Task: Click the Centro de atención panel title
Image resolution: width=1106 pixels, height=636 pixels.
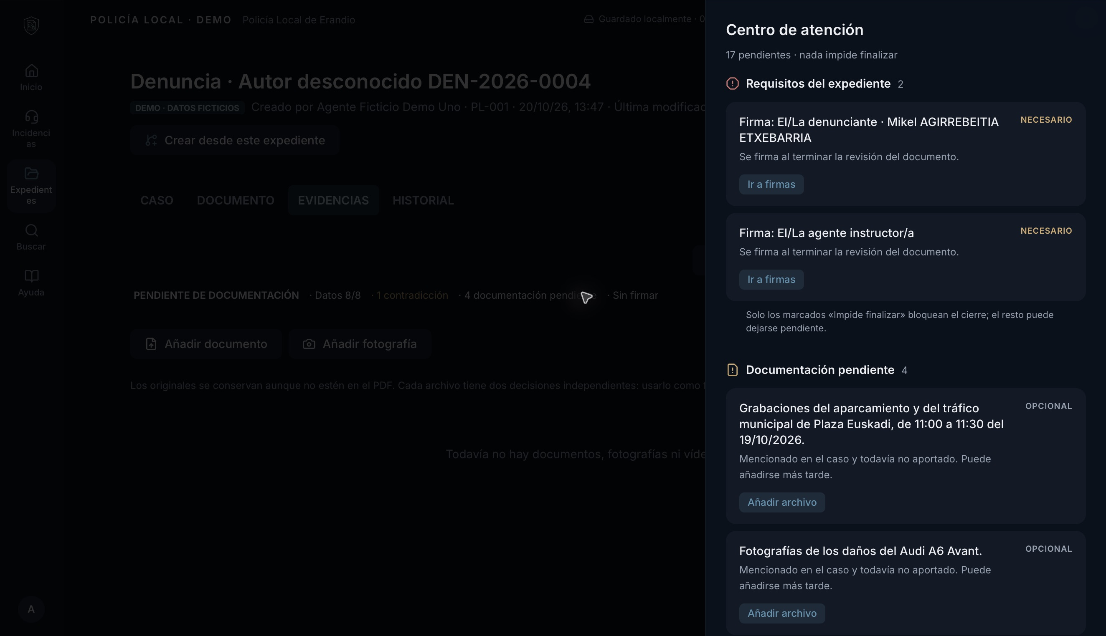Action: tap(794, 30)
